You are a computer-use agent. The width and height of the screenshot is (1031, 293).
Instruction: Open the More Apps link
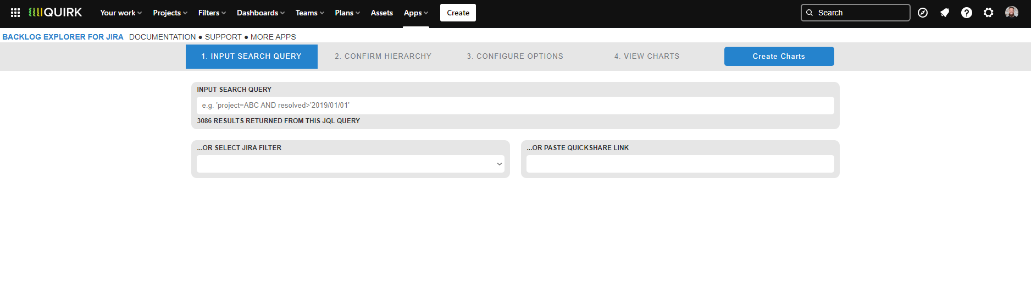[x=273, y=37]
